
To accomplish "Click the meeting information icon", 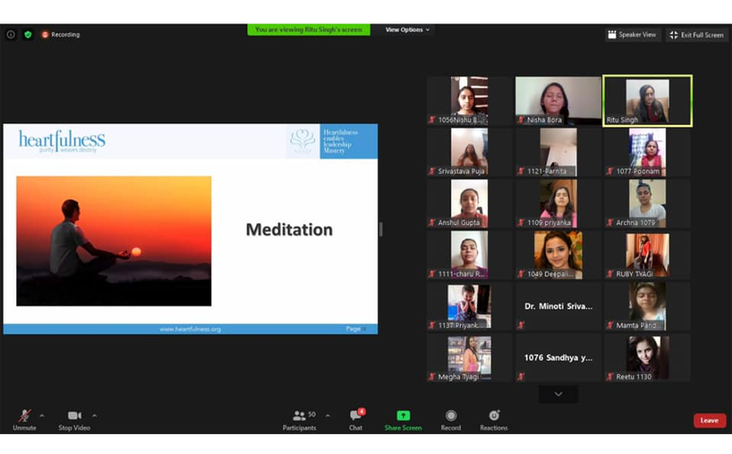I will click(11, 34).
